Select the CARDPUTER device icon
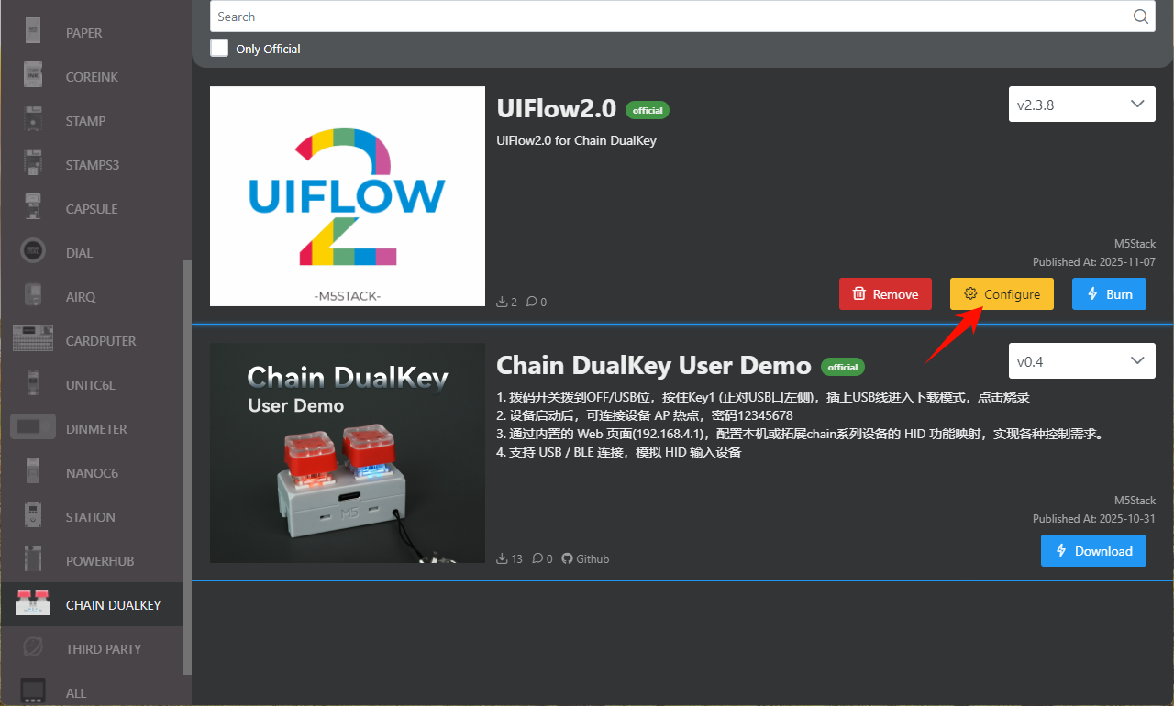Image resolution: width=1174 pixels, height=706 pixels. [x=33, y=341]
